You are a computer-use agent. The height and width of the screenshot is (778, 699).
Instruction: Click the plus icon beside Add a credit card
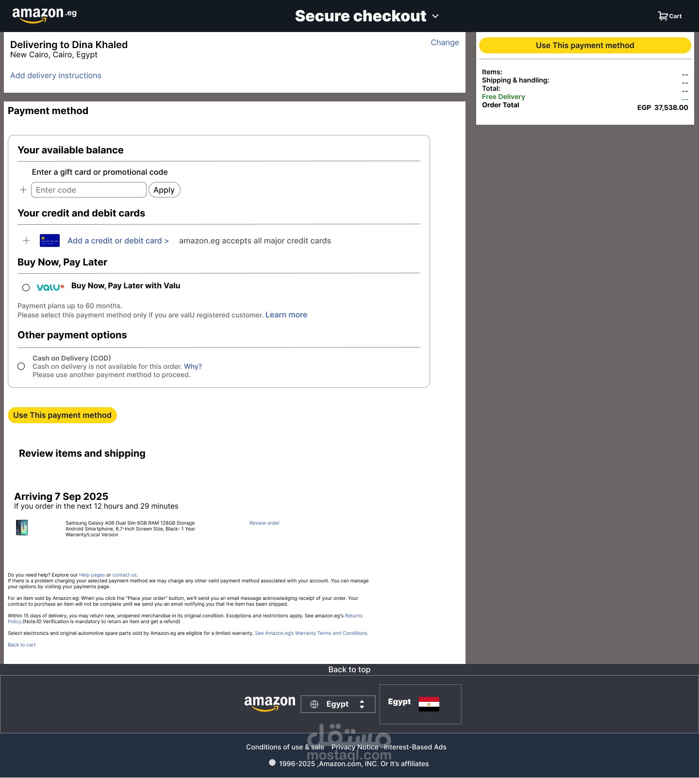pyautogui.click(x=26, y=240)
